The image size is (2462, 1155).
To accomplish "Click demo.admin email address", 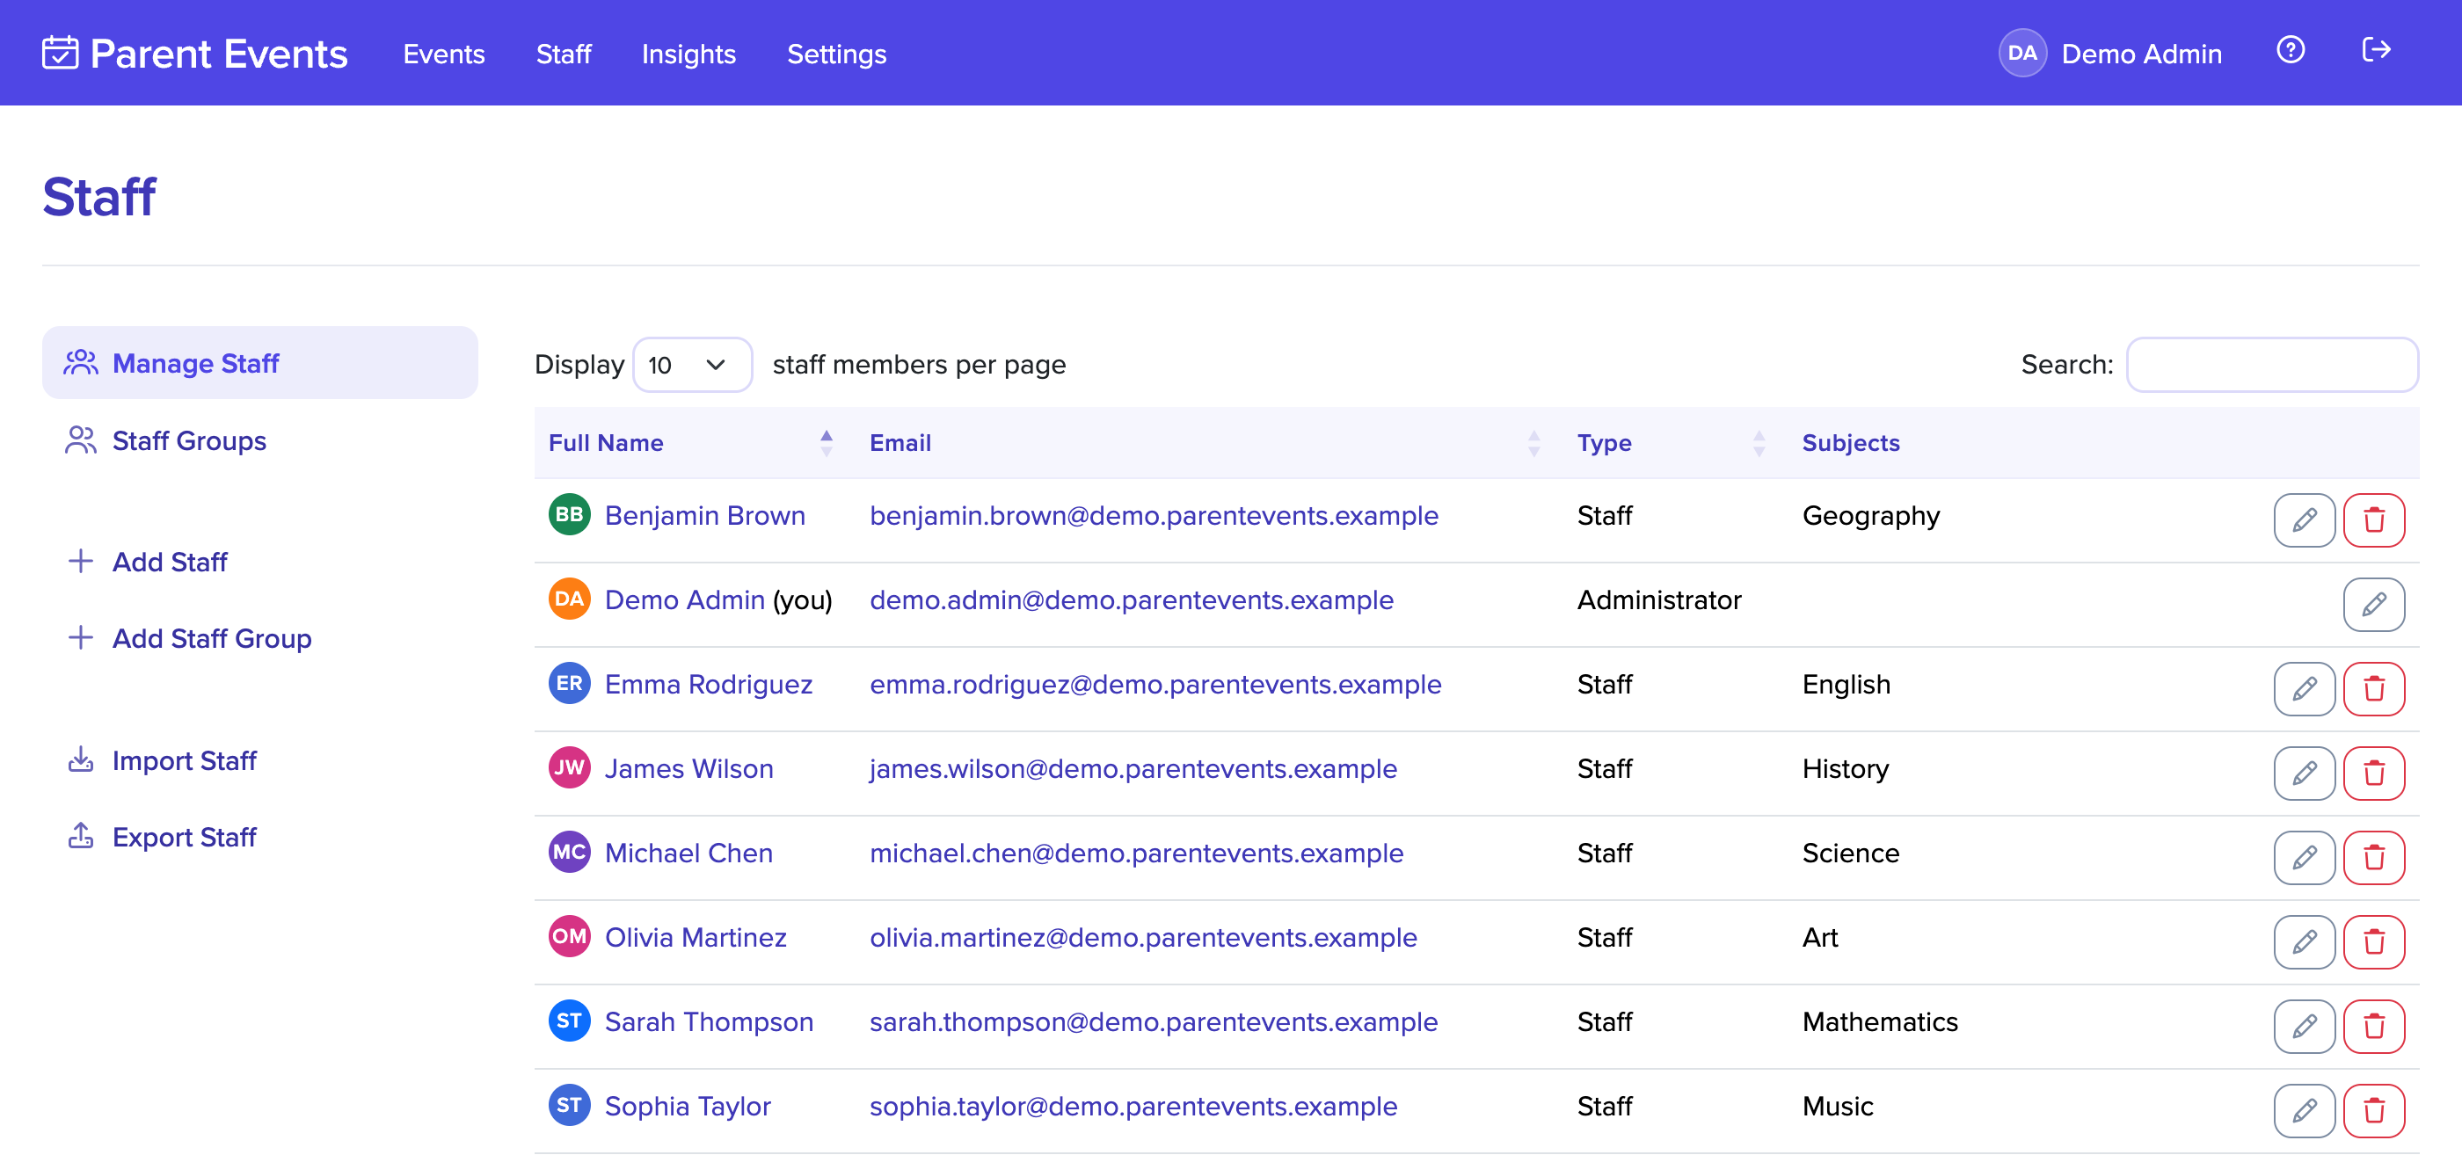I will (x=1131, y=600).
